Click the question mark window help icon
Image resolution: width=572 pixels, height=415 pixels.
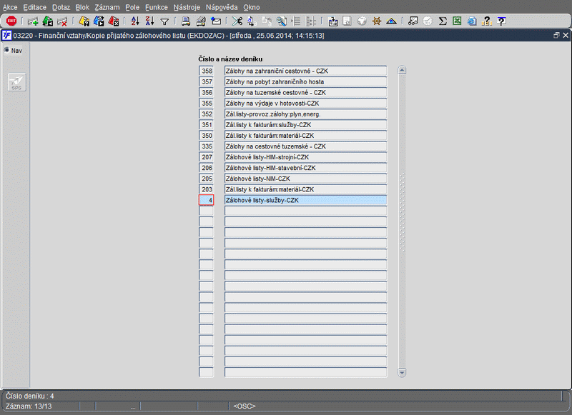pos(502,21)
